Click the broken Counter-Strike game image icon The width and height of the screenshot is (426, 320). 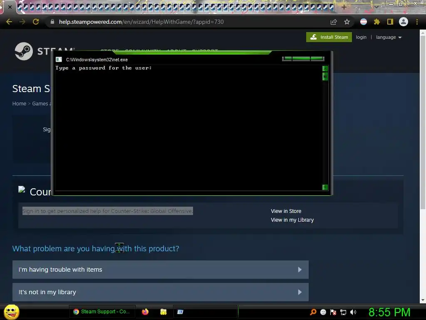(22, 190)
